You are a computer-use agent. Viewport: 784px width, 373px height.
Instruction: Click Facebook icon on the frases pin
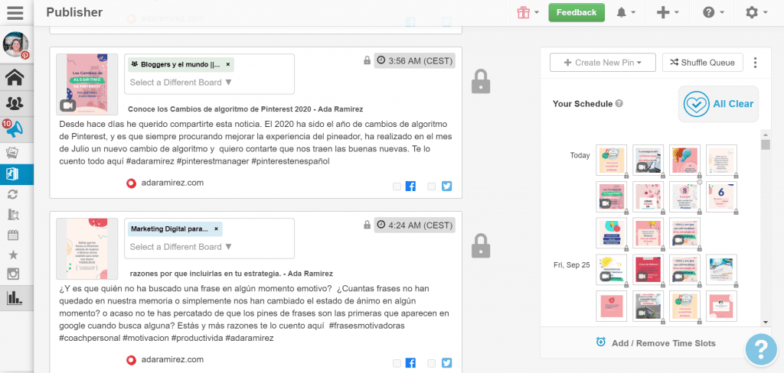[410, 364]
